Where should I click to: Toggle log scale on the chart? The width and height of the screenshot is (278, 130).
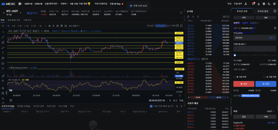(x=175, y=100)
